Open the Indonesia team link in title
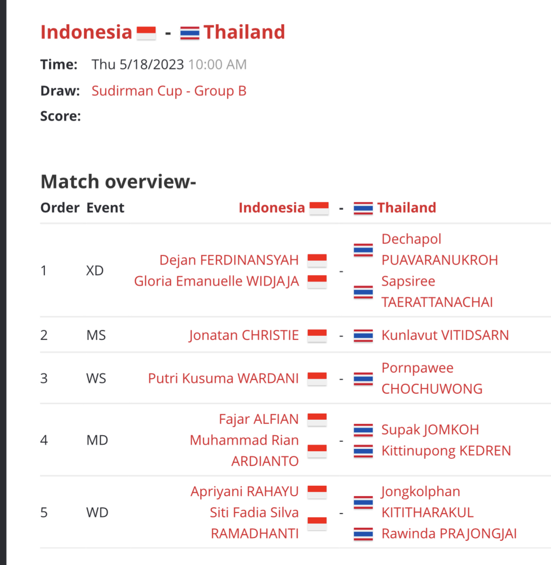Screen dimensions: 551x565 tap(86, 32)
